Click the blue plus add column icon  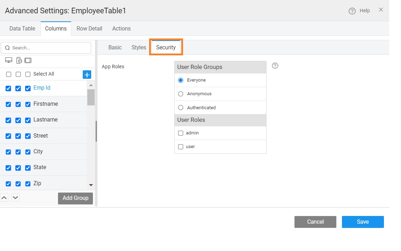click(x=87, y=75)
